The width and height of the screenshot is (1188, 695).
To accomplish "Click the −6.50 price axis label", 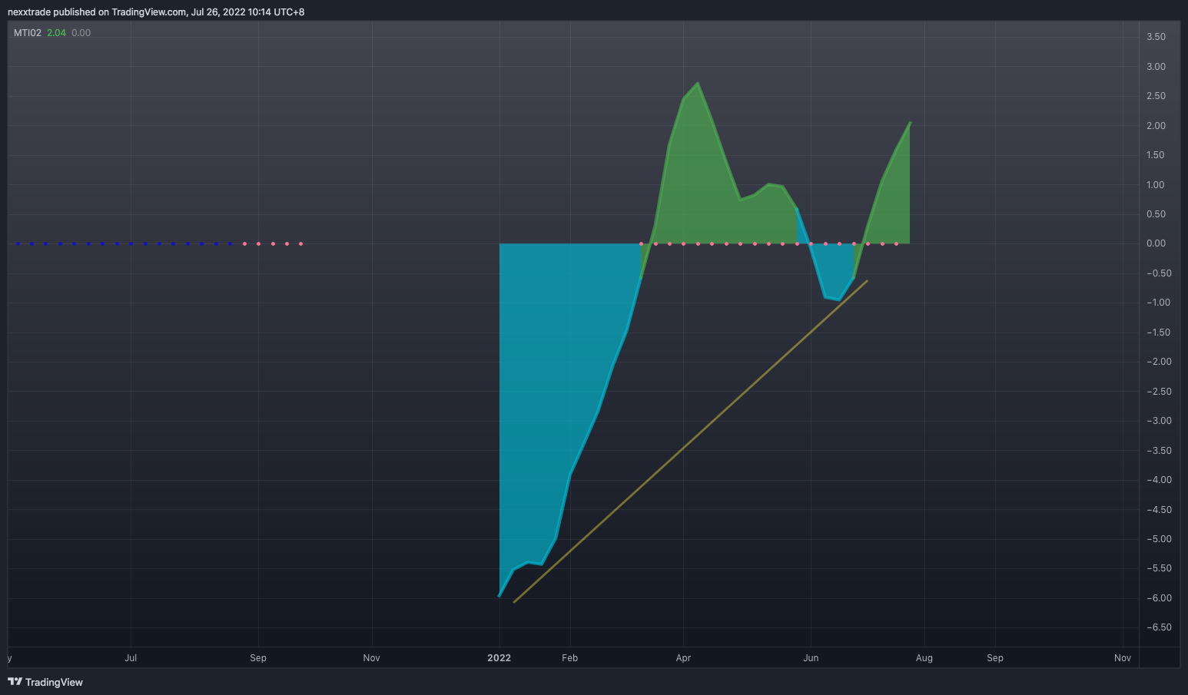I will tap(1159, 627).
